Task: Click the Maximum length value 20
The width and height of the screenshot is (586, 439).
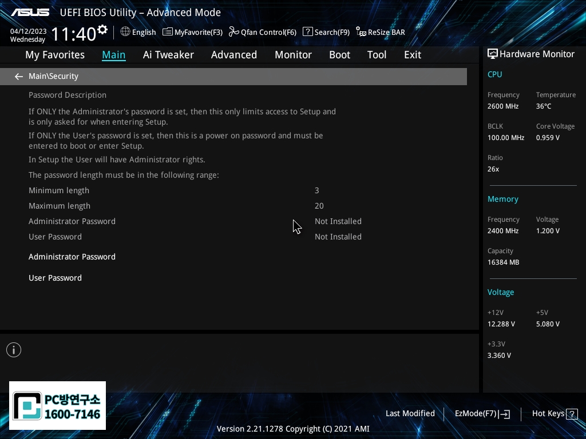Action: (x=319, y=206)
